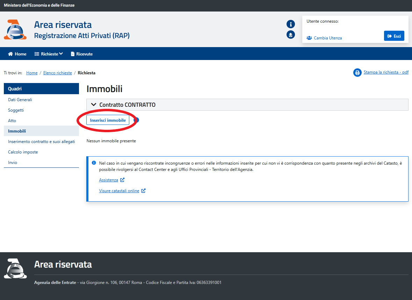Open the Soggetti section in the sidebar
The width and height of the screenshot is (412, 300).
41,110
